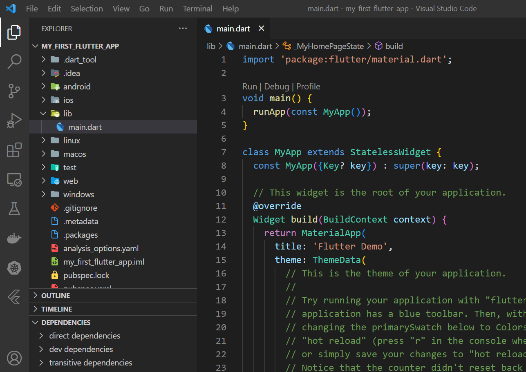Open the Extensions view
526x372 pixels.
click(14, 150)
